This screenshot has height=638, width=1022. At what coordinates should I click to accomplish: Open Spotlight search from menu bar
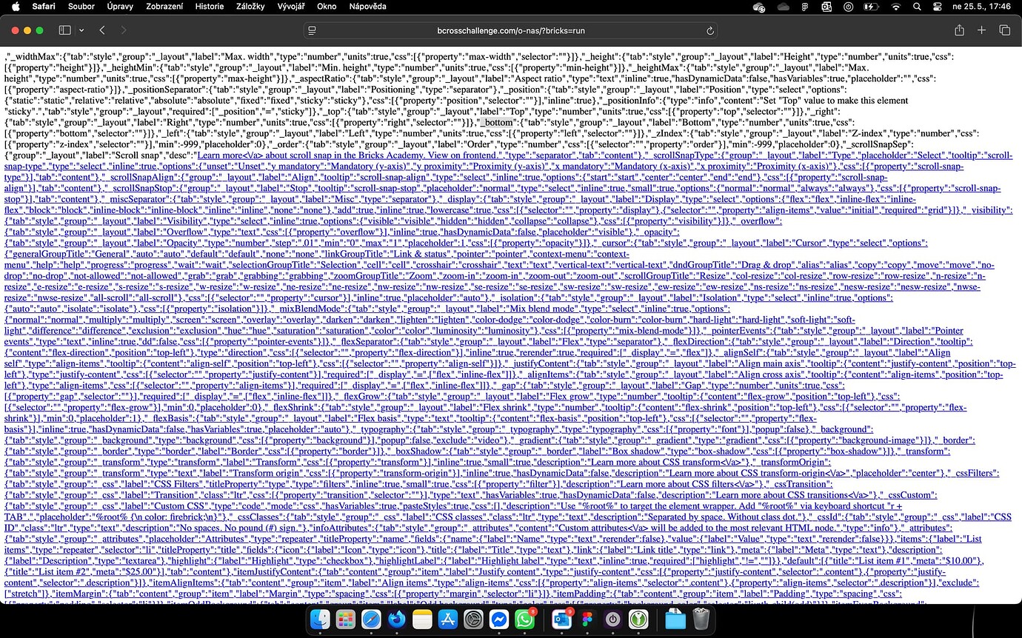pyautogui.click(x=917, y=7)
